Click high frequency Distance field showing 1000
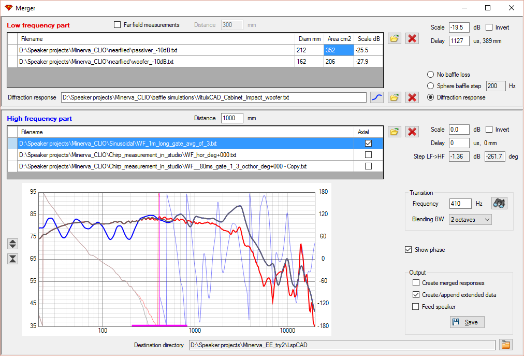Viewport: 524px width, 356px height. point(232,118)
